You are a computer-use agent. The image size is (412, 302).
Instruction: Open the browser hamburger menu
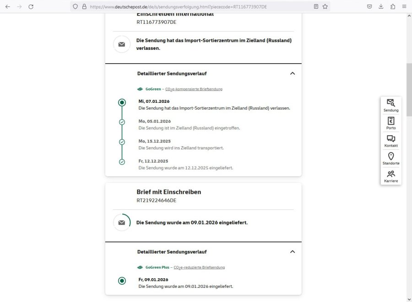tap(404, 7)
